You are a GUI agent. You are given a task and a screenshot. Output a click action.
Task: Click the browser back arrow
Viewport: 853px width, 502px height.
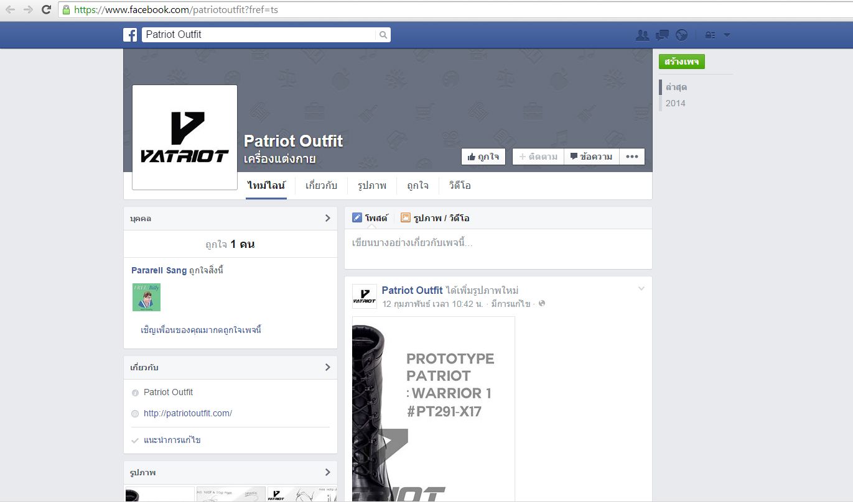pos(10,9)
